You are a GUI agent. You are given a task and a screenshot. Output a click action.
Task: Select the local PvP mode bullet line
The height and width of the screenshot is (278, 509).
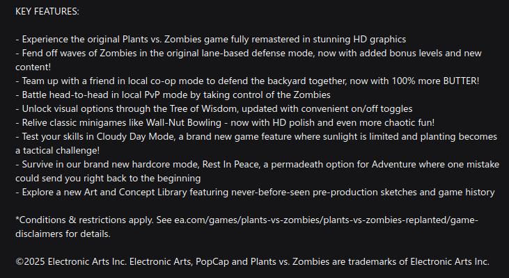[173, 95]
